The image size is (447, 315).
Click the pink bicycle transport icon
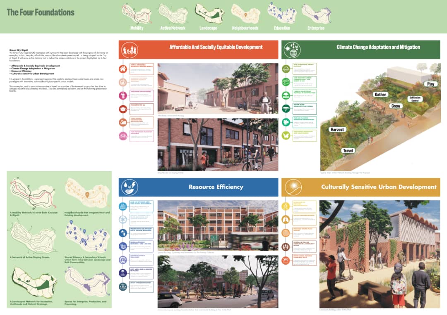point(123,135)
